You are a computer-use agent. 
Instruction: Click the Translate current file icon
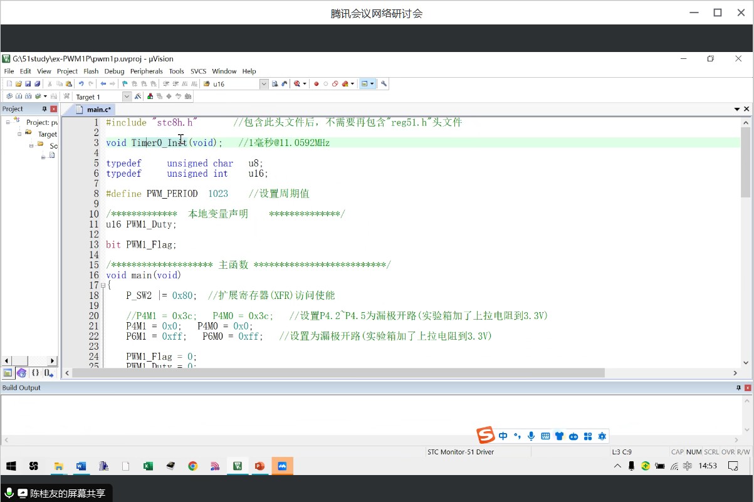pos(9,97)
